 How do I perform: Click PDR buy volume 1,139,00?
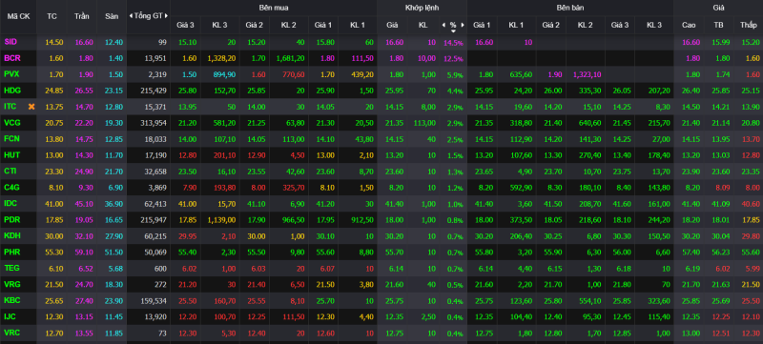pos(222,219)
